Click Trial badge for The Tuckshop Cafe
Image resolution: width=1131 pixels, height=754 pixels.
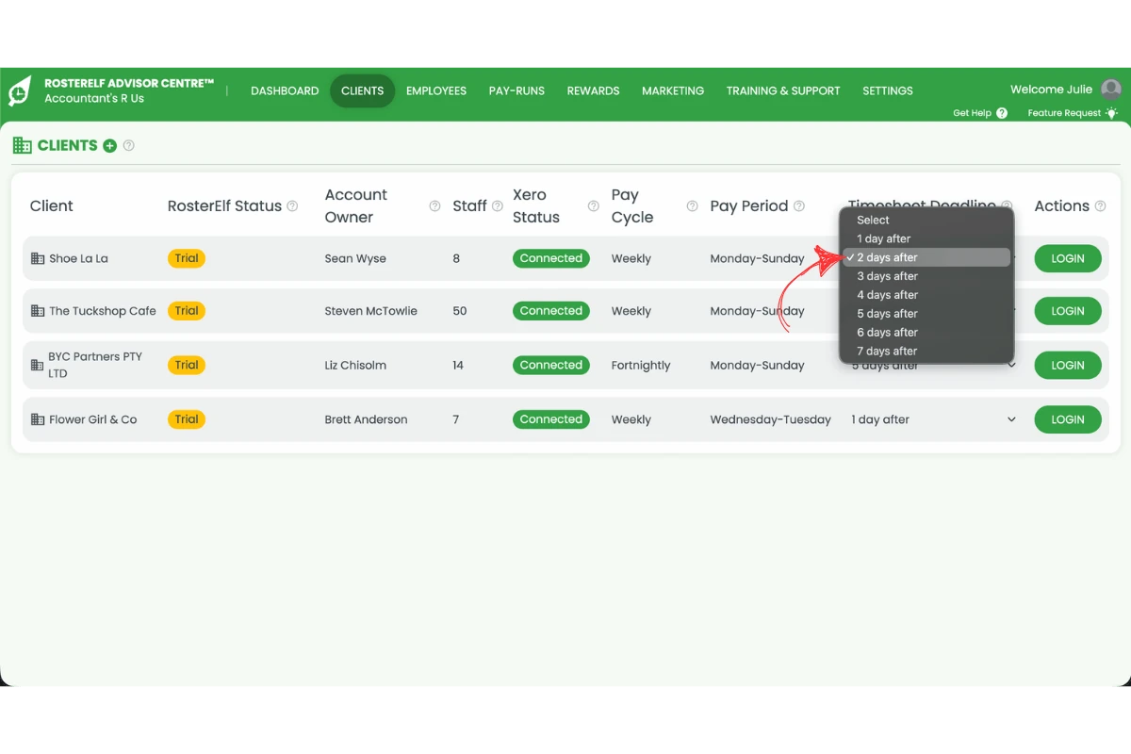point(187,311)
